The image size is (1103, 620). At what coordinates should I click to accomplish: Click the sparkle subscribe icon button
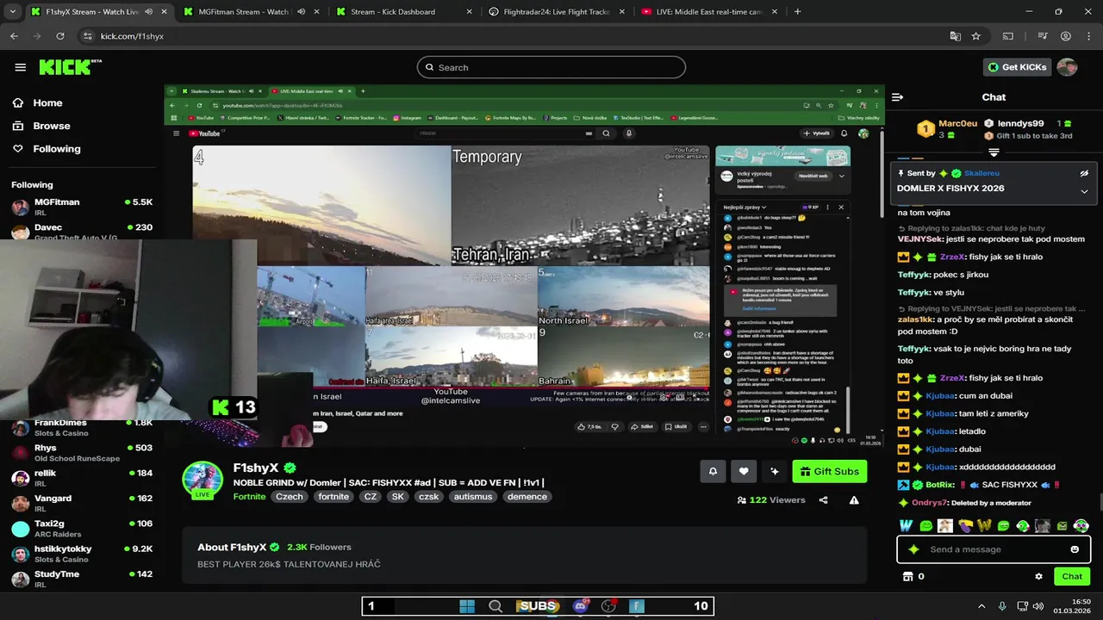coord(774,471)
